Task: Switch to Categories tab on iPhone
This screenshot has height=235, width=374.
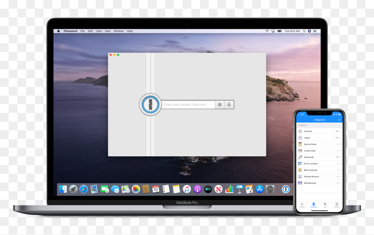Action: [314, 205]
